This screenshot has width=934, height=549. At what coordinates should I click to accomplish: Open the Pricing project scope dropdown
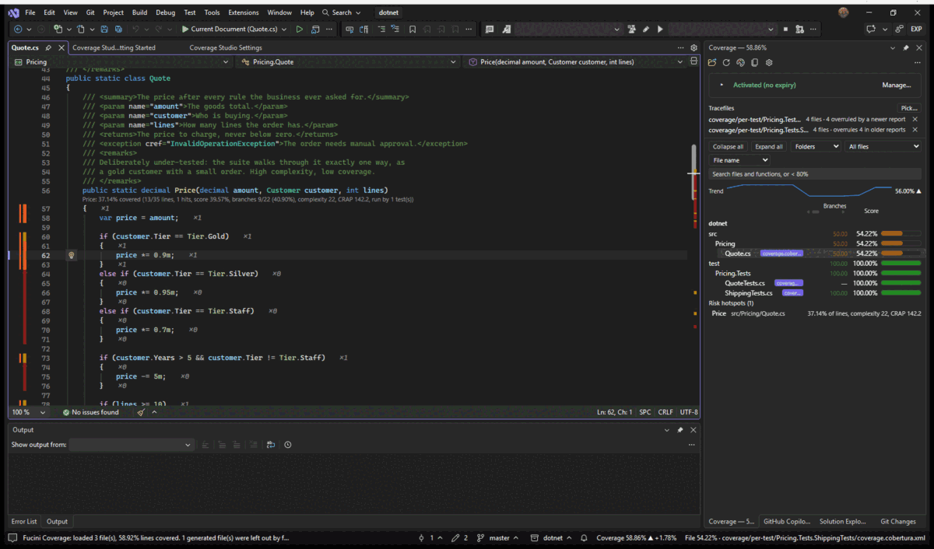[x=121, y=61]
